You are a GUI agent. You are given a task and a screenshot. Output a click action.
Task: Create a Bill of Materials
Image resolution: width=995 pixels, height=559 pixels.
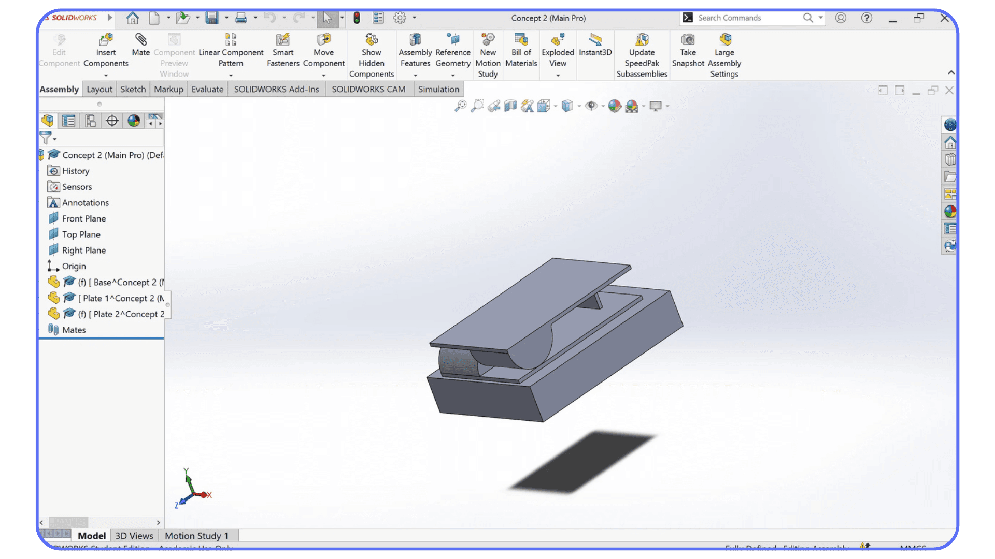pyautogui.click(x=521, y=49)
